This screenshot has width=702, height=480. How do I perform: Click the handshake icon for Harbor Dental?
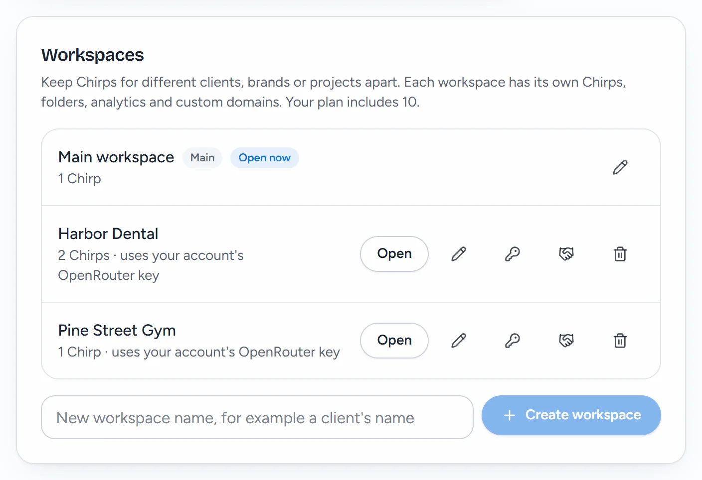[x=566, y=254]
